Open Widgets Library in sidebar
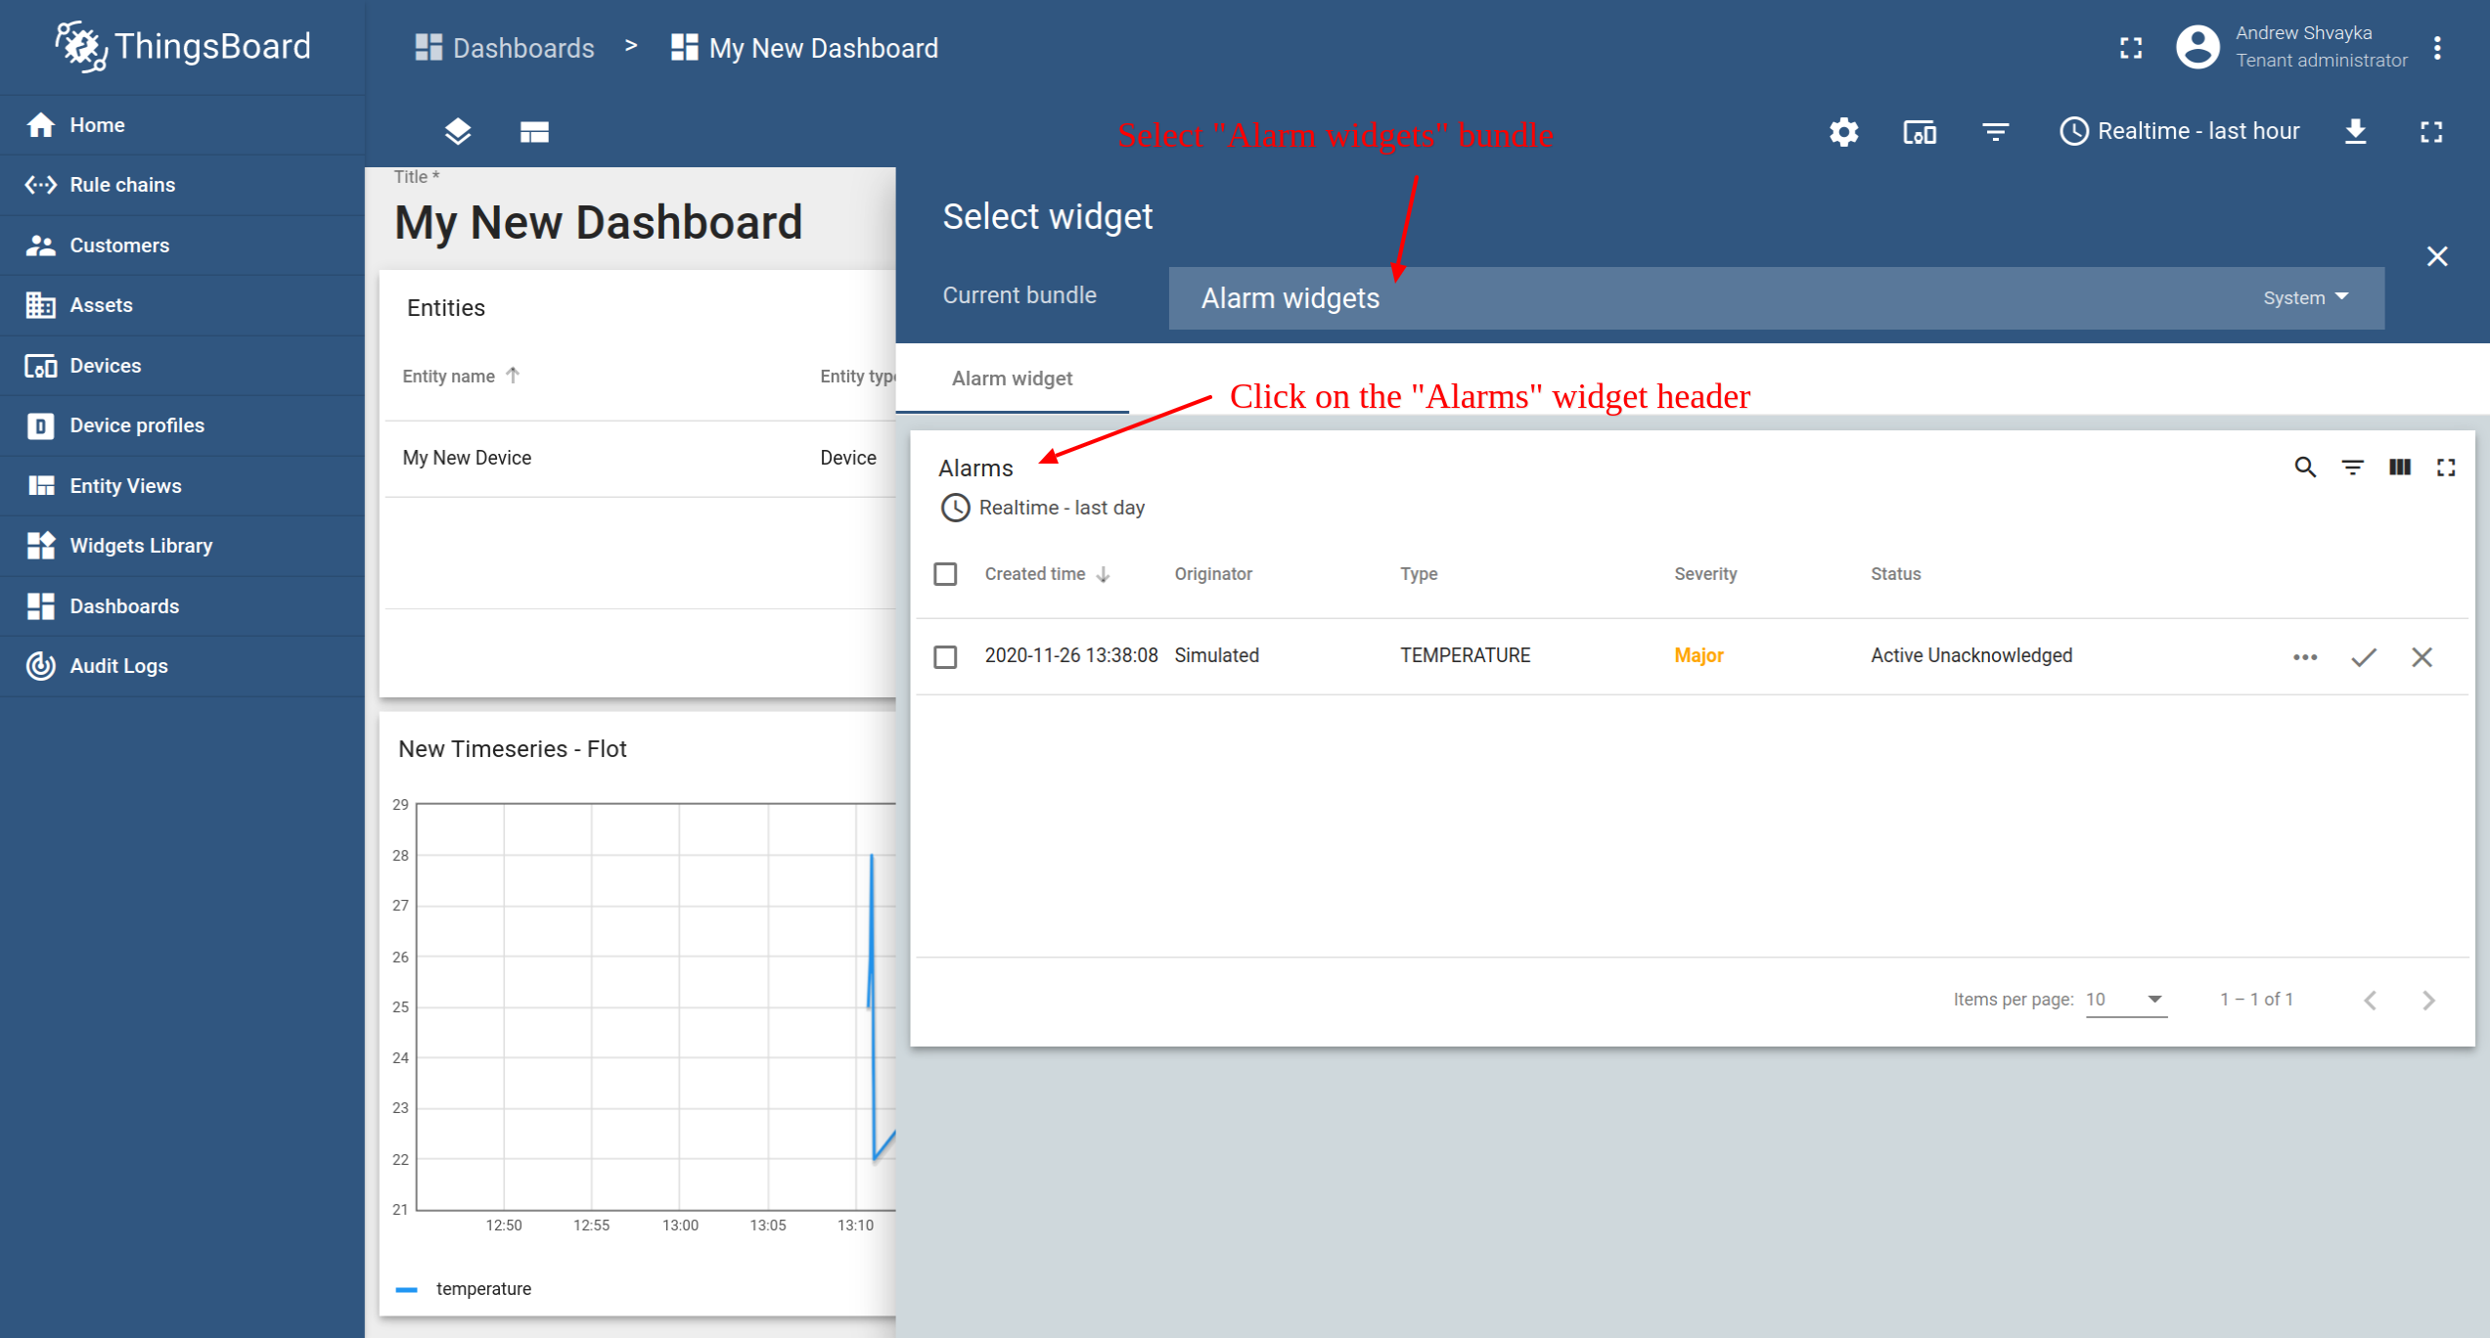The height and width of the screenshot is (1338, 2490). coord(141,546)
